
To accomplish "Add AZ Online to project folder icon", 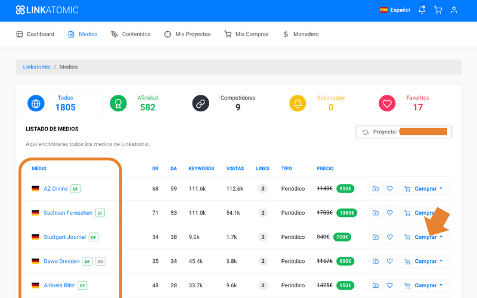I will click(376, 189).
